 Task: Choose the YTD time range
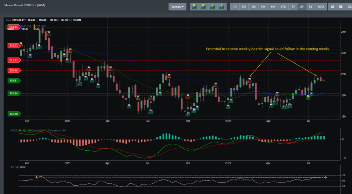pos(283,7)
